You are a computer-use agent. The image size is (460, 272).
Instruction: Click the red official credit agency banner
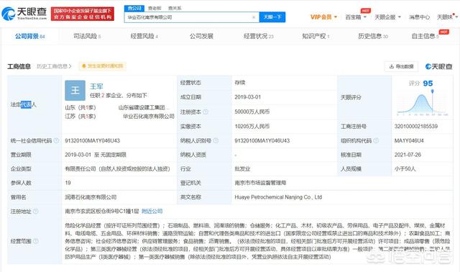coord(83,14)
